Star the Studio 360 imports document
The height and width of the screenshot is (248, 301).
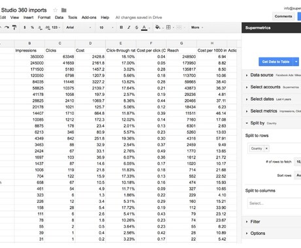coord(56,10)
